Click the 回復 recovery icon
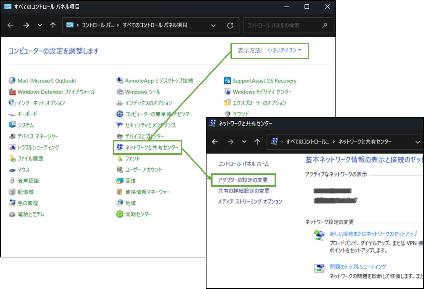The image size is (424, 289). [119, 181]
